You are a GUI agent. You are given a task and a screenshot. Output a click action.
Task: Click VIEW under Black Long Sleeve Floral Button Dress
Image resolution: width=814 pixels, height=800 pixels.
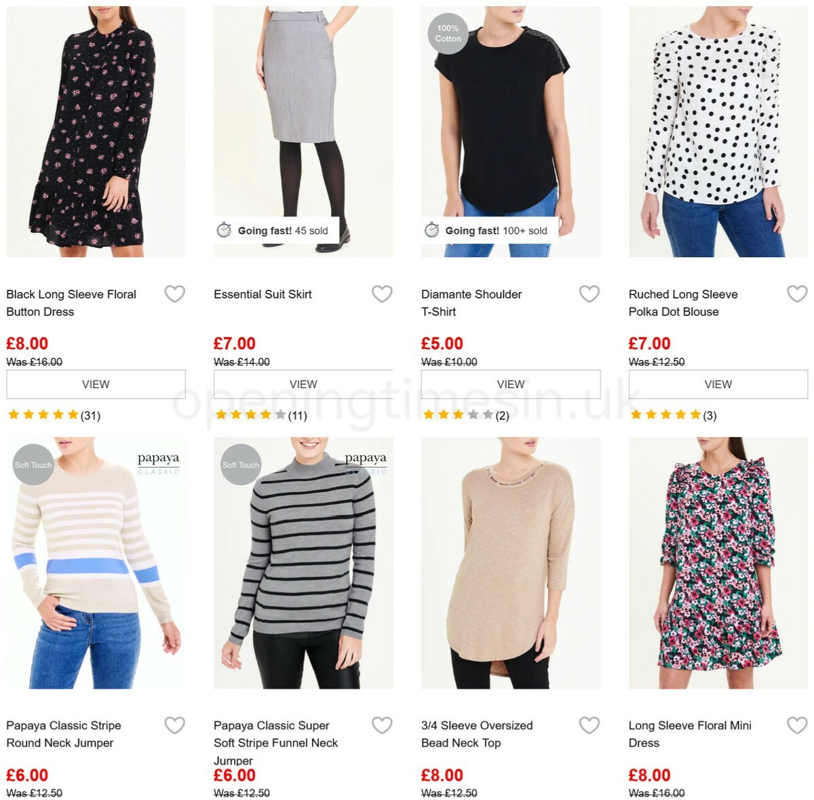(x=96, y=383)
